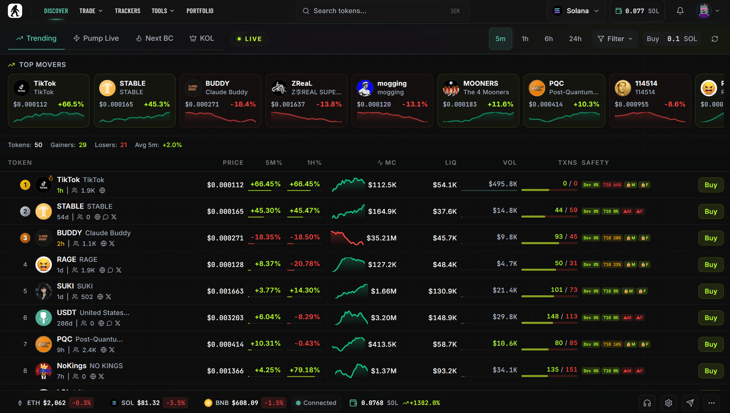The width and height of the screenshot is (730, 413).
Task: Switch timeframe to 24h
Action: (x=575, y=39)
